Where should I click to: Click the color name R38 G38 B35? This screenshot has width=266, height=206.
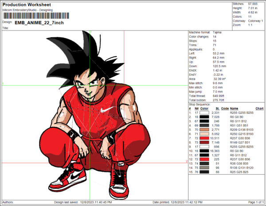[239, 163]
